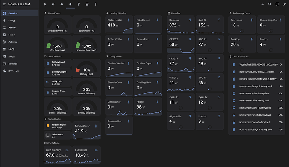Select Door Sensor Emma Battery level
The height and width of the screenshot is (167, 289).
[257, 122]
